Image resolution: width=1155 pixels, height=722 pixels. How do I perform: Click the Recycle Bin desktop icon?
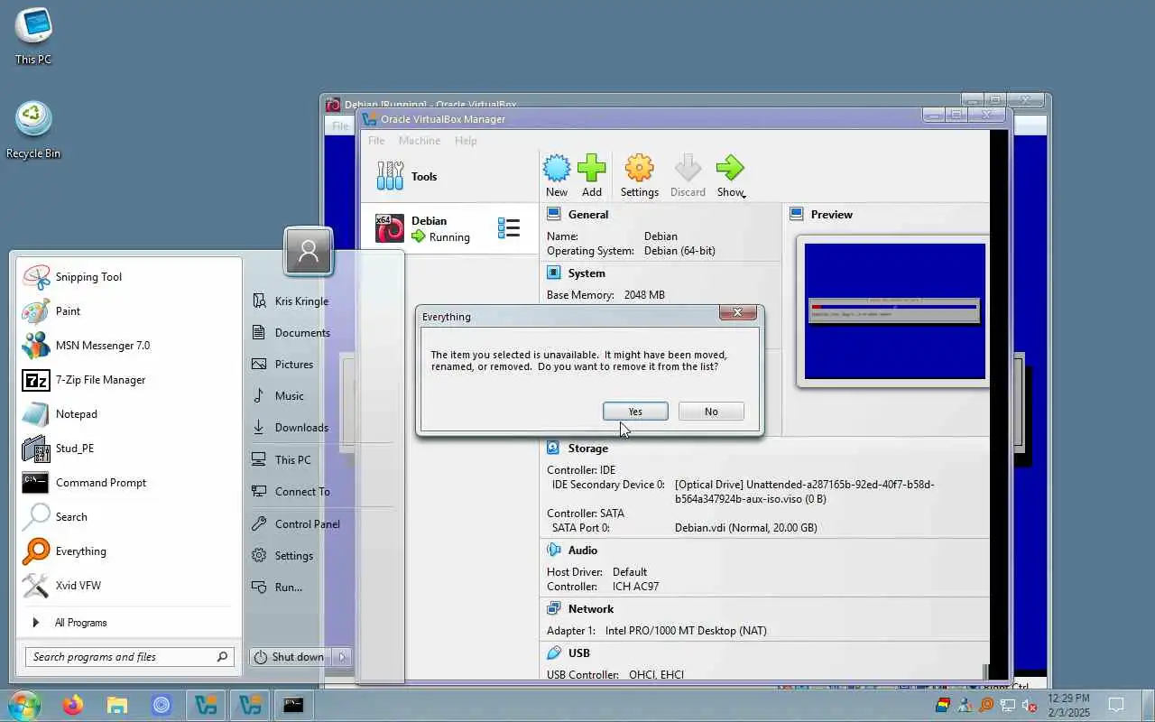[33, 130]
